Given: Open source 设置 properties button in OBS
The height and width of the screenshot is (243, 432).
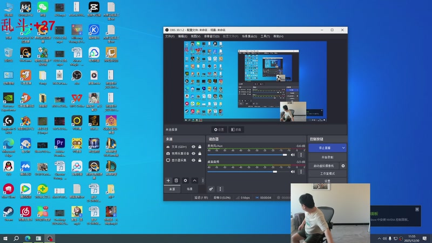Looking at the screenshot, I should point(219,130).
